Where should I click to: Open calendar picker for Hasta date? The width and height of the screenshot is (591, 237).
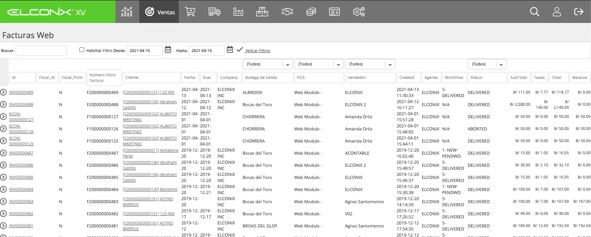coord(230,50)
